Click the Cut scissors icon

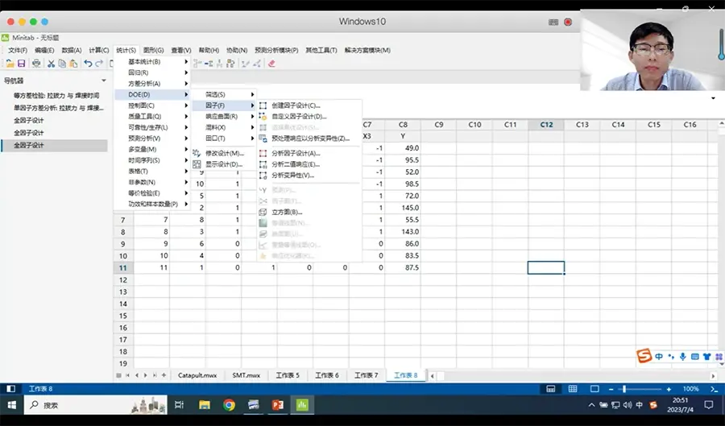(51, 64)
